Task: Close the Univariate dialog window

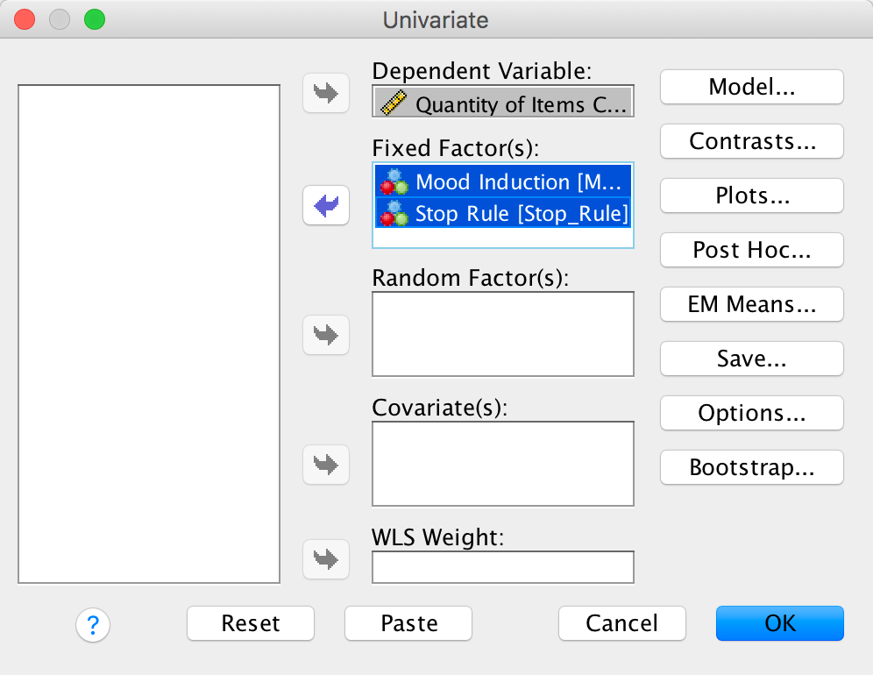Action: coord(25,18)
